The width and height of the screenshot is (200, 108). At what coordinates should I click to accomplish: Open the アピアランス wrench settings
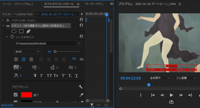click(x=81, y=87)
